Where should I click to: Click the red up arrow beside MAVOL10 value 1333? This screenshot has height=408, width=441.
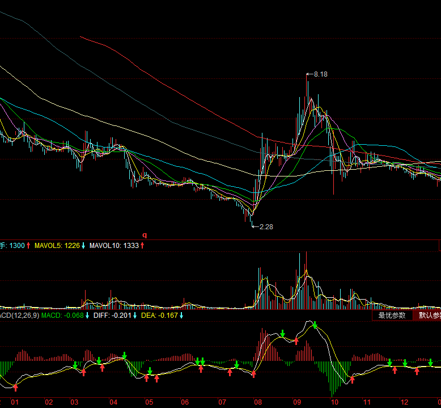tap(143, 246)
